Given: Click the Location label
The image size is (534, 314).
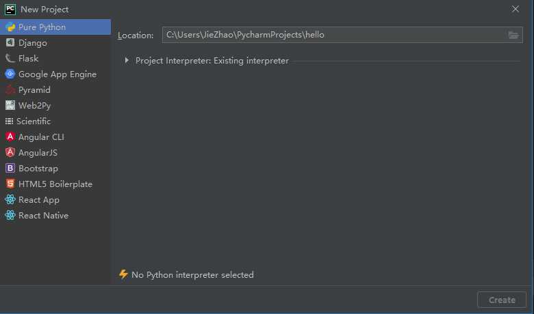Looking at the screenshot, I should point(136,35).
